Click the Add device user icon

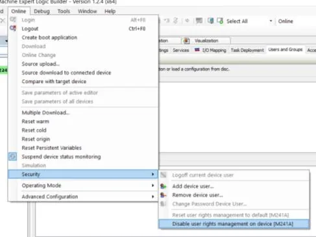pyautogui.click(x=164, y=186)
